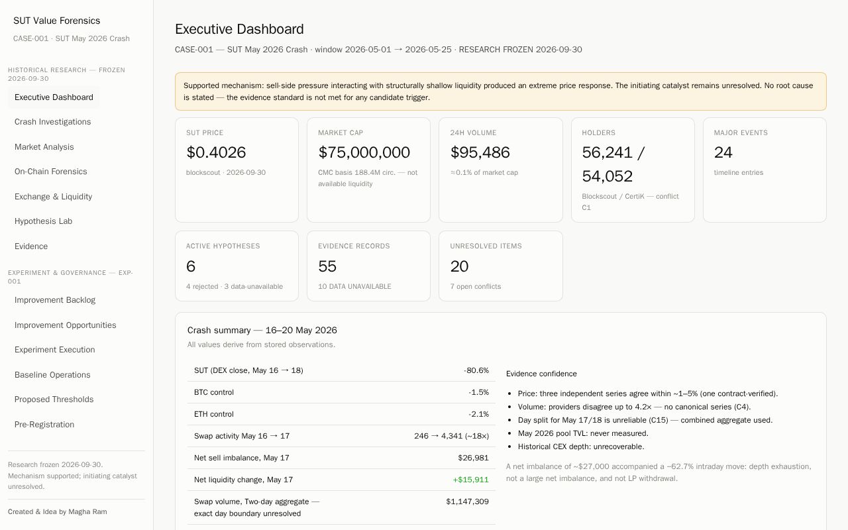Open Experiment Execution page
The width and height of the screenshot is (848, 530).
[x=54, y=350]
